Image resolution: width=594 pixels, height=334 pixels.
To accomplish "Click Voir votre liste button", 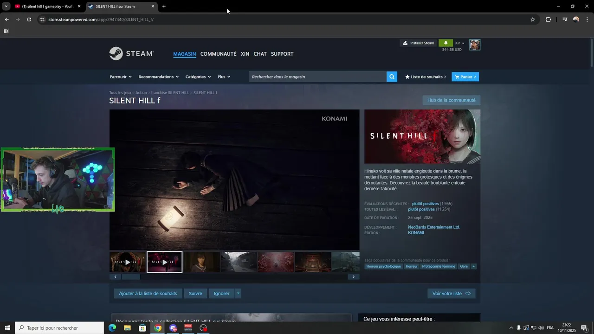I will coord(452,294).
